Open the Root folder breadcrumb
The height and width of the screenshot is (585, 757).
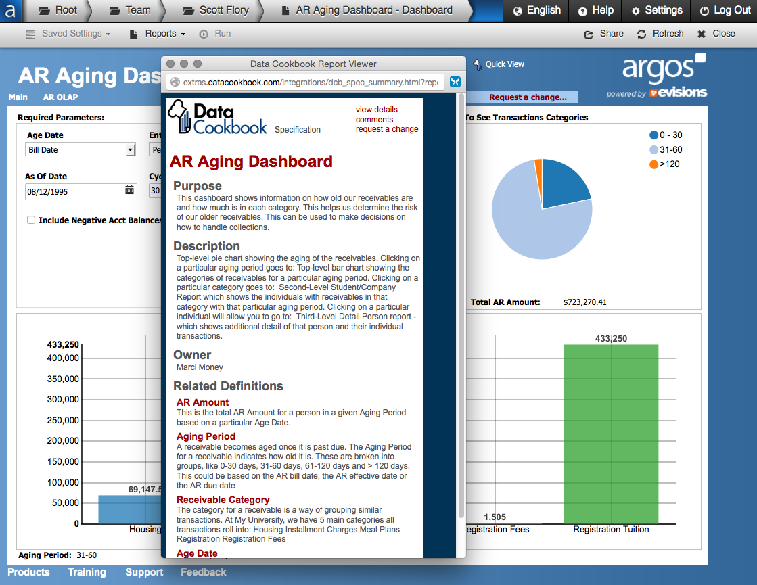58,11
